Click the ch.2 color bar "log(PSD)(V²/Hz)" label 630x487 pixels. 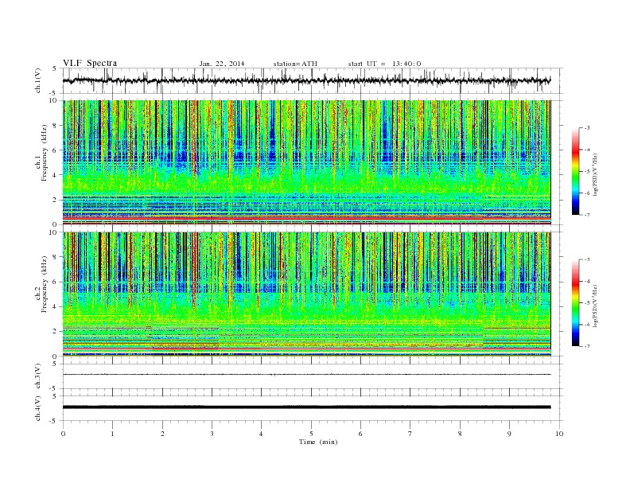(x=595, y=306)
